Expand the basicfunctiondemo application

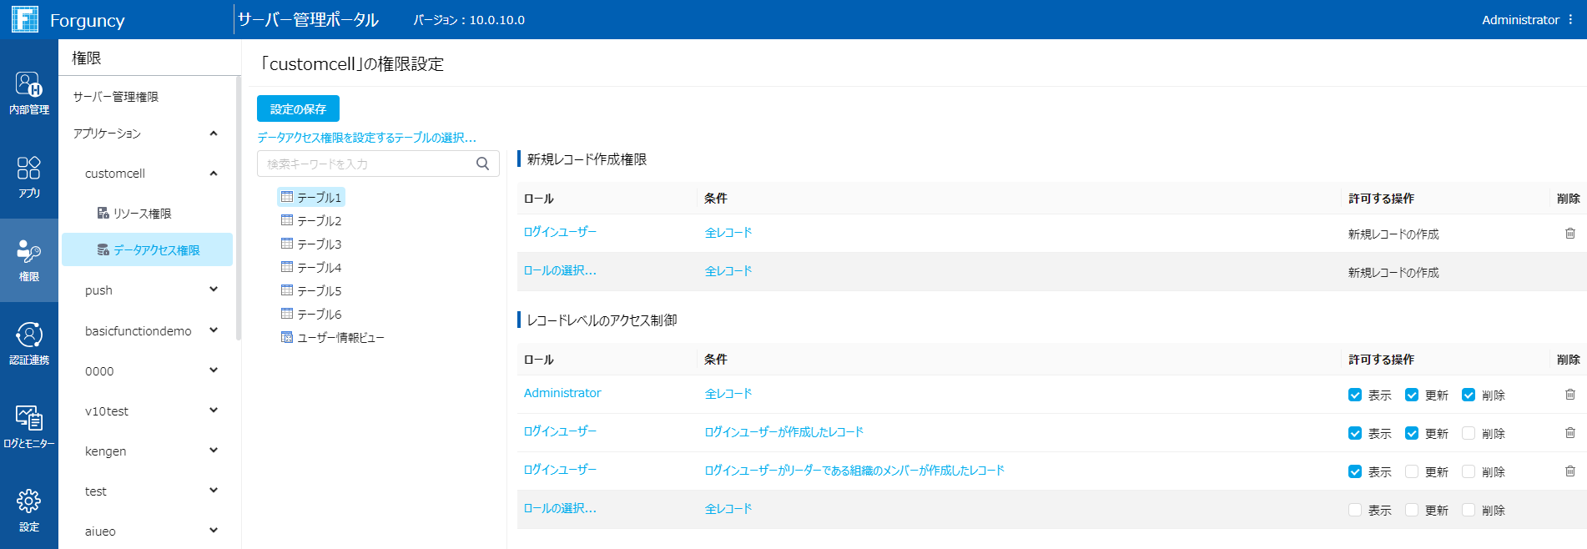tap(214, 330)
